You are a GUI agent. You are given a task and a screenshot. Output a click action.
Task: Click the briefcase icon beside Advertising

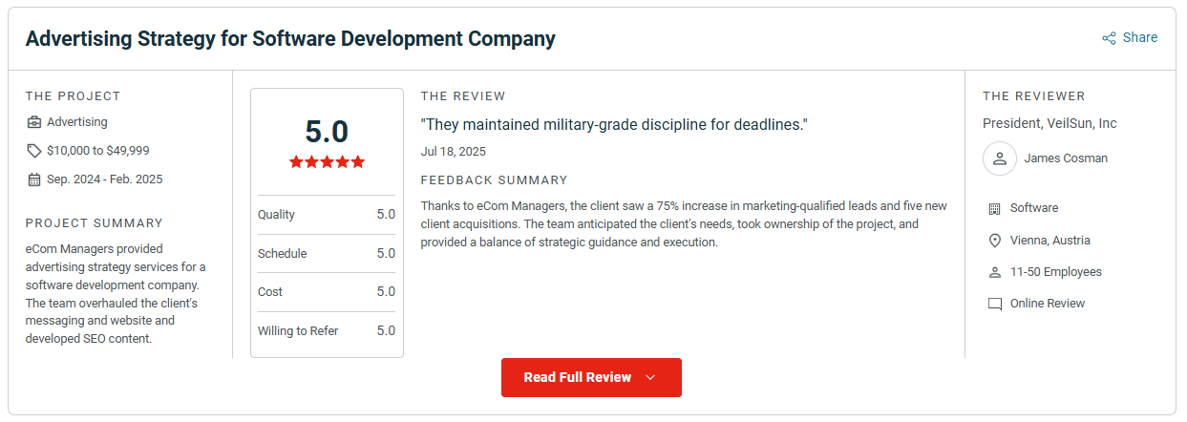click(x=34, y=122)
